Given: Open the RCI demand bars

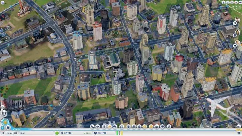Looking at the screenshot, I should [x=119, y=133].
